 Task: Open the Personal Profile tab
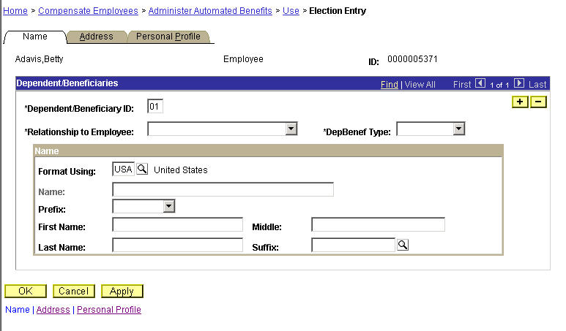pos(168,37)
